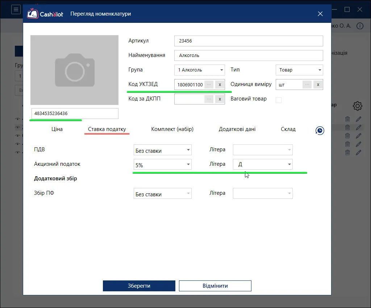
Task: Click the Cashalot logo in dialog header
Action: point(45,14)
